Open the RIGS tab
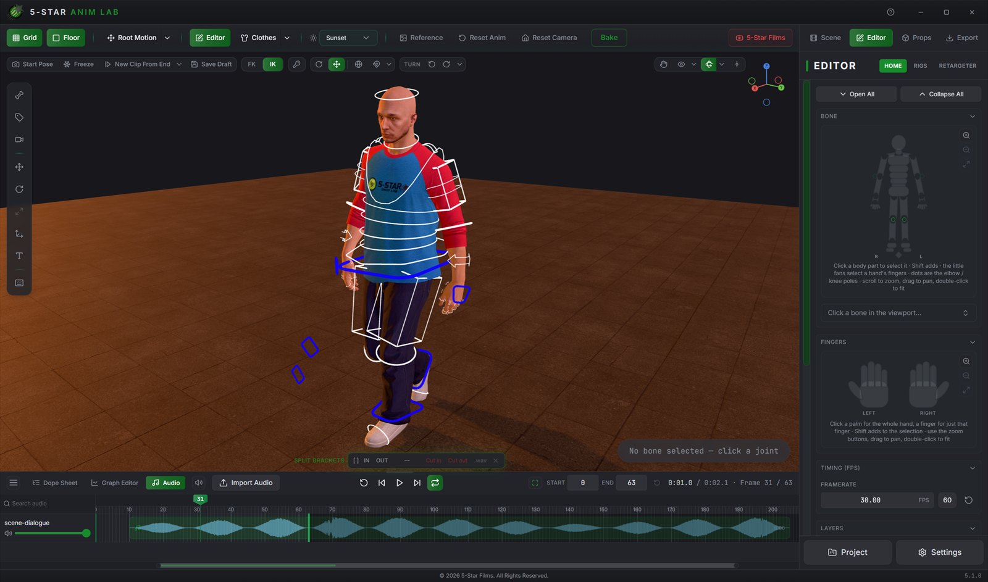The image size is (988, 582). (920, 65)
